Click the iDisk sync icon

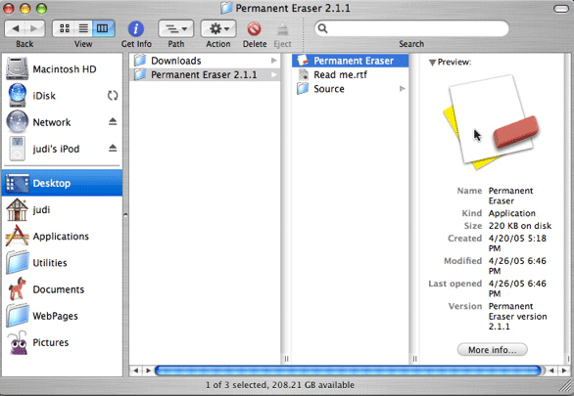point(113,96)
